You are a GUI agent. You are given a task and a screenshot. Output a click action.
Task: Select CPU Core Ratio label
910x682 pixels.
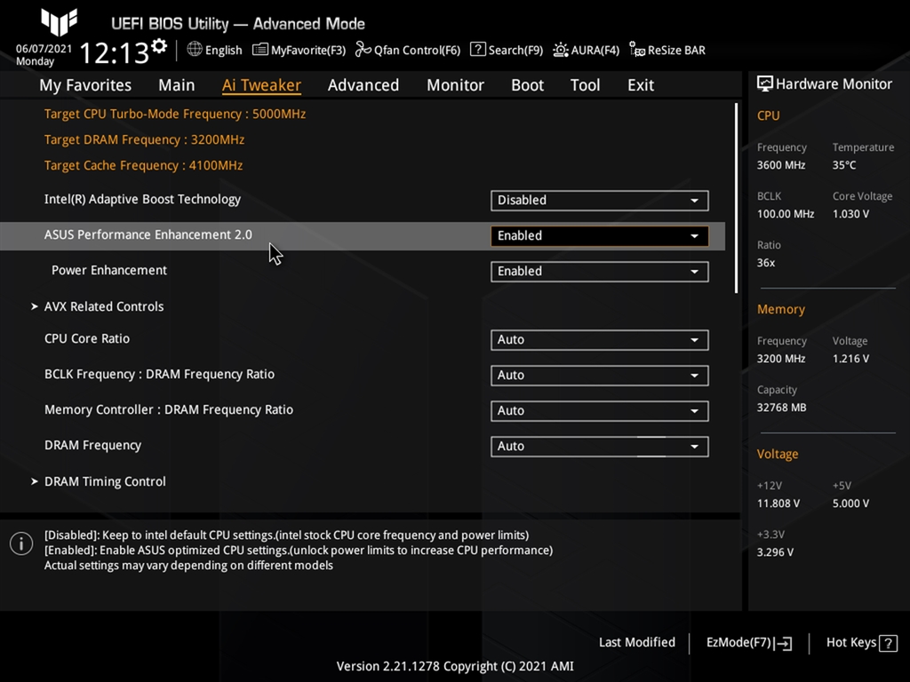click(x=87, y=338)
